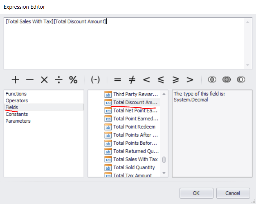
Task: Insert the plus operator
Action: 15,80
